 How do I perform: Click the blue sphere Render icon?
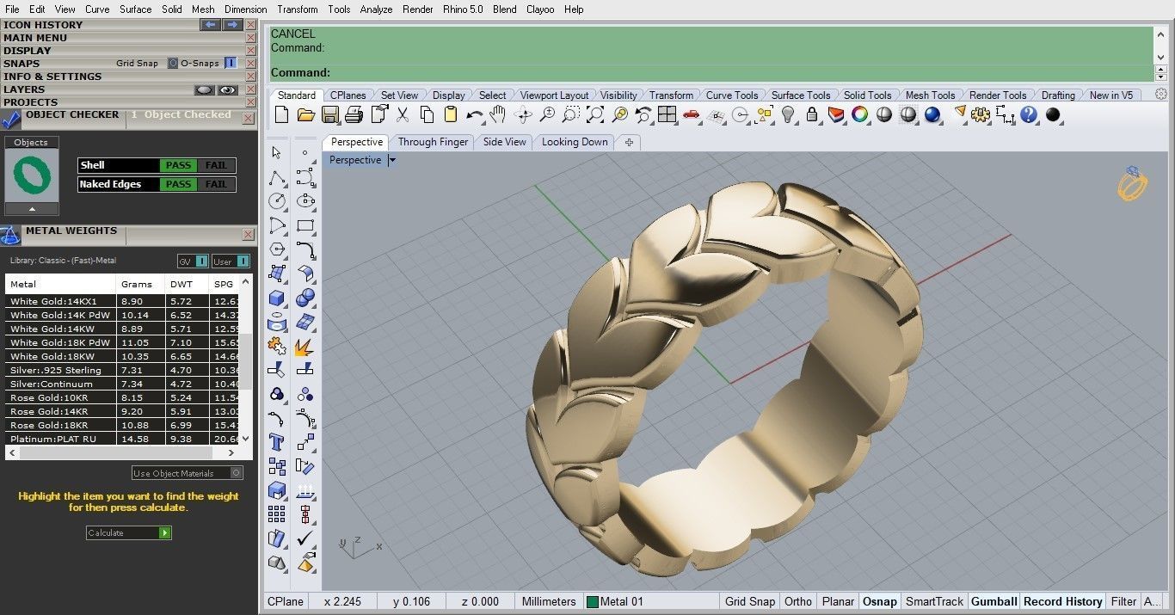coord(932,114)
